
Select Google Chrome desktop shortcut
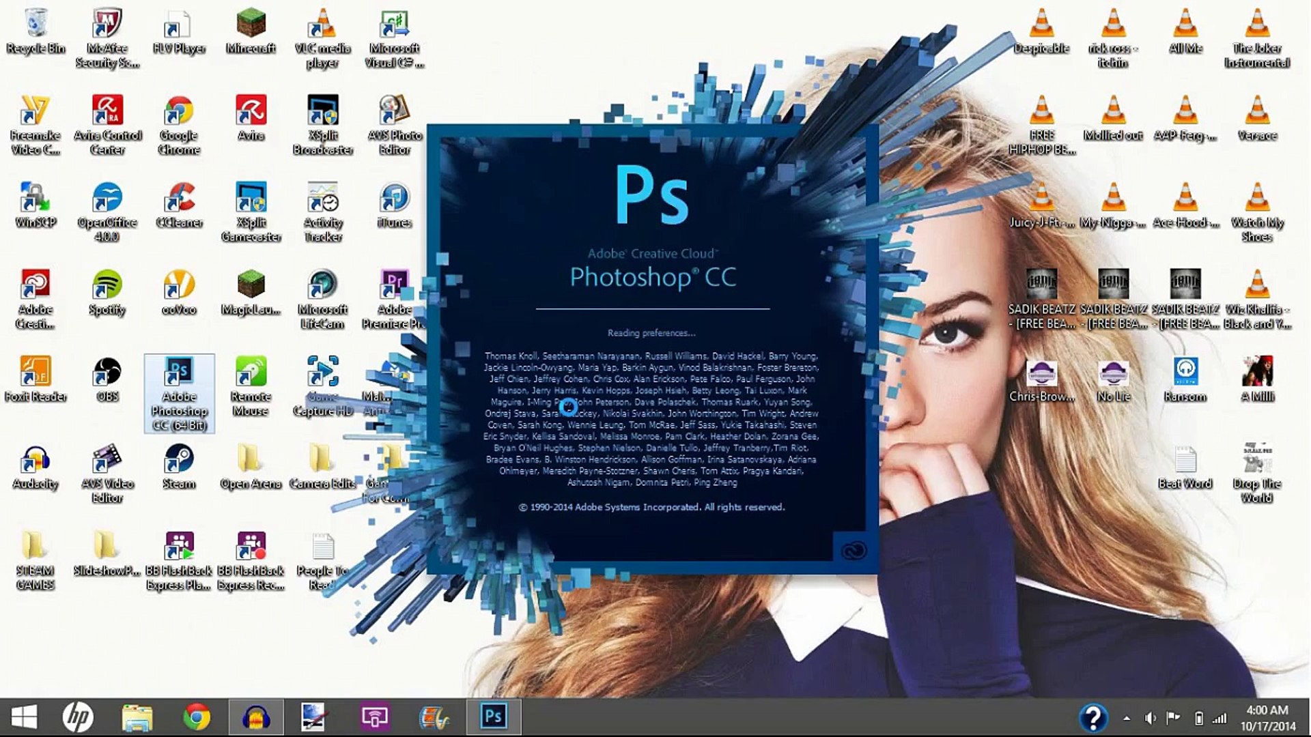[179, 126]
